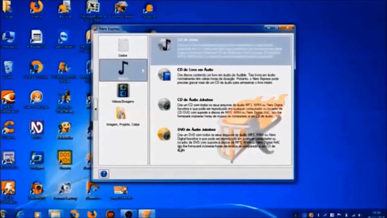
Task: Open the Imagem, Projeto, Cópia category
Action: point(123,116)
